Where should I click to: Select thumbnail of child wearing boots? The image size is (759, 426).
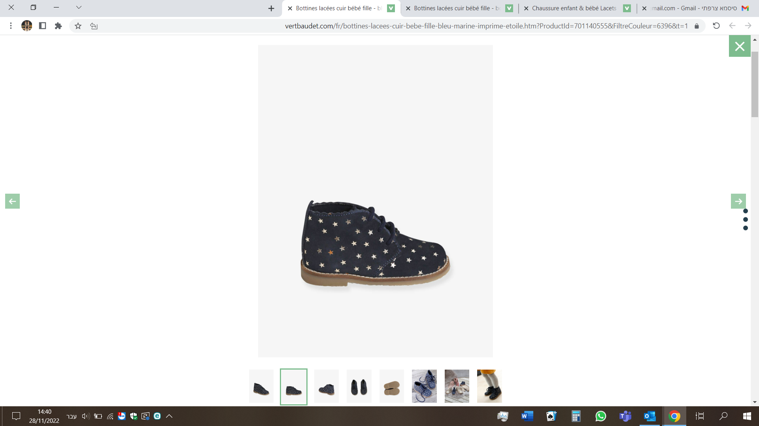pos(489,386)
